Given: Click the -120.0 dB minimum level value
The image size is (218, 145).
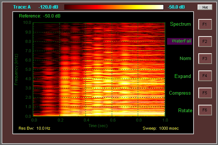Looking at the screenshot, I should pyautogui.click(x=48, y=7).
